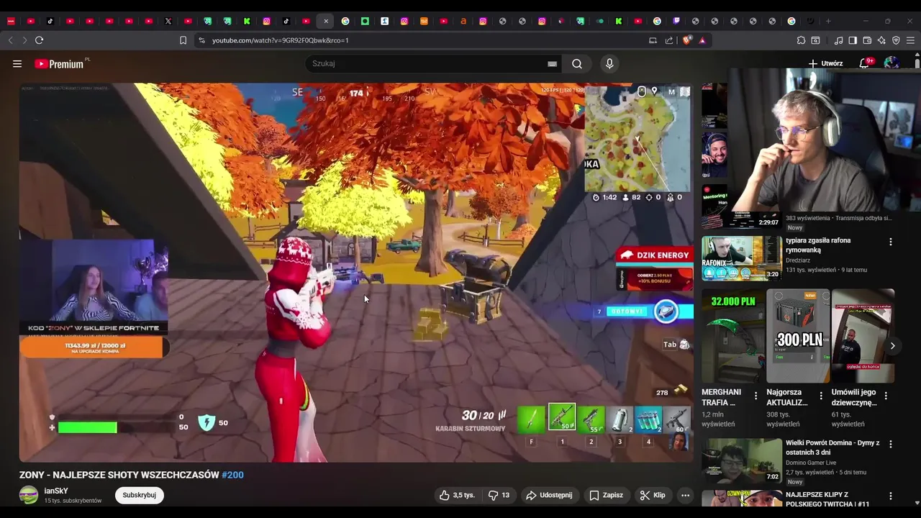This screenshot has height=518, width=921.
Task: Open ianSkY channel avatar
Action: (x=29, y=495)
